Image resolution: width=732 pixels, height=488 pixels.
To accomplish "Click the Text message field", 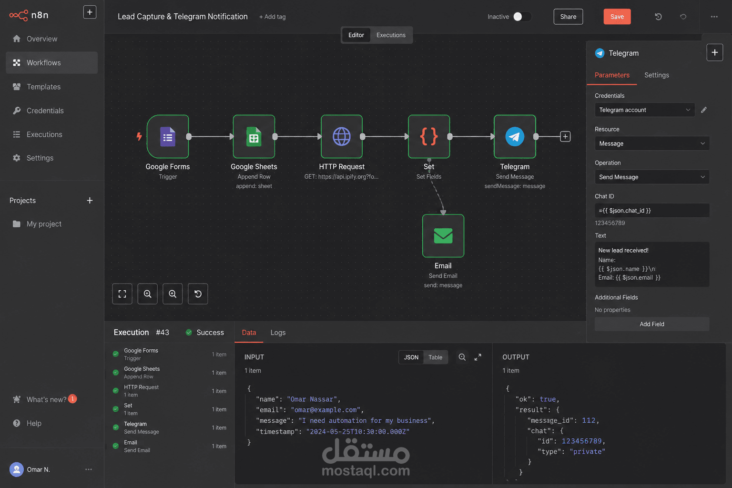I will pyautogui.click(x=652, y=264).
